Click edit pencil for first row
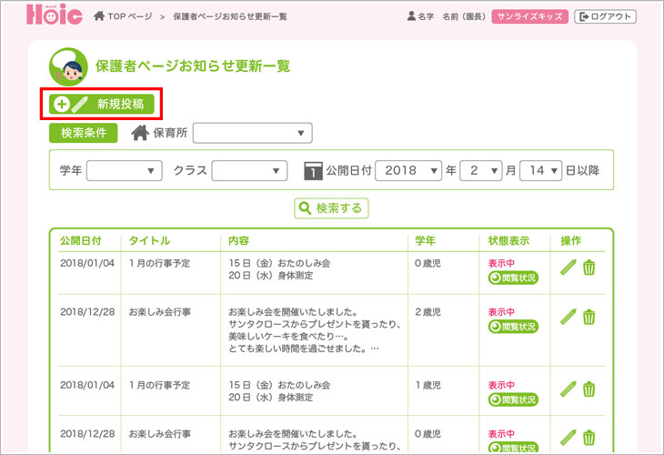The width and height of the screenshot is (664, 455). [x=568, y=268]
